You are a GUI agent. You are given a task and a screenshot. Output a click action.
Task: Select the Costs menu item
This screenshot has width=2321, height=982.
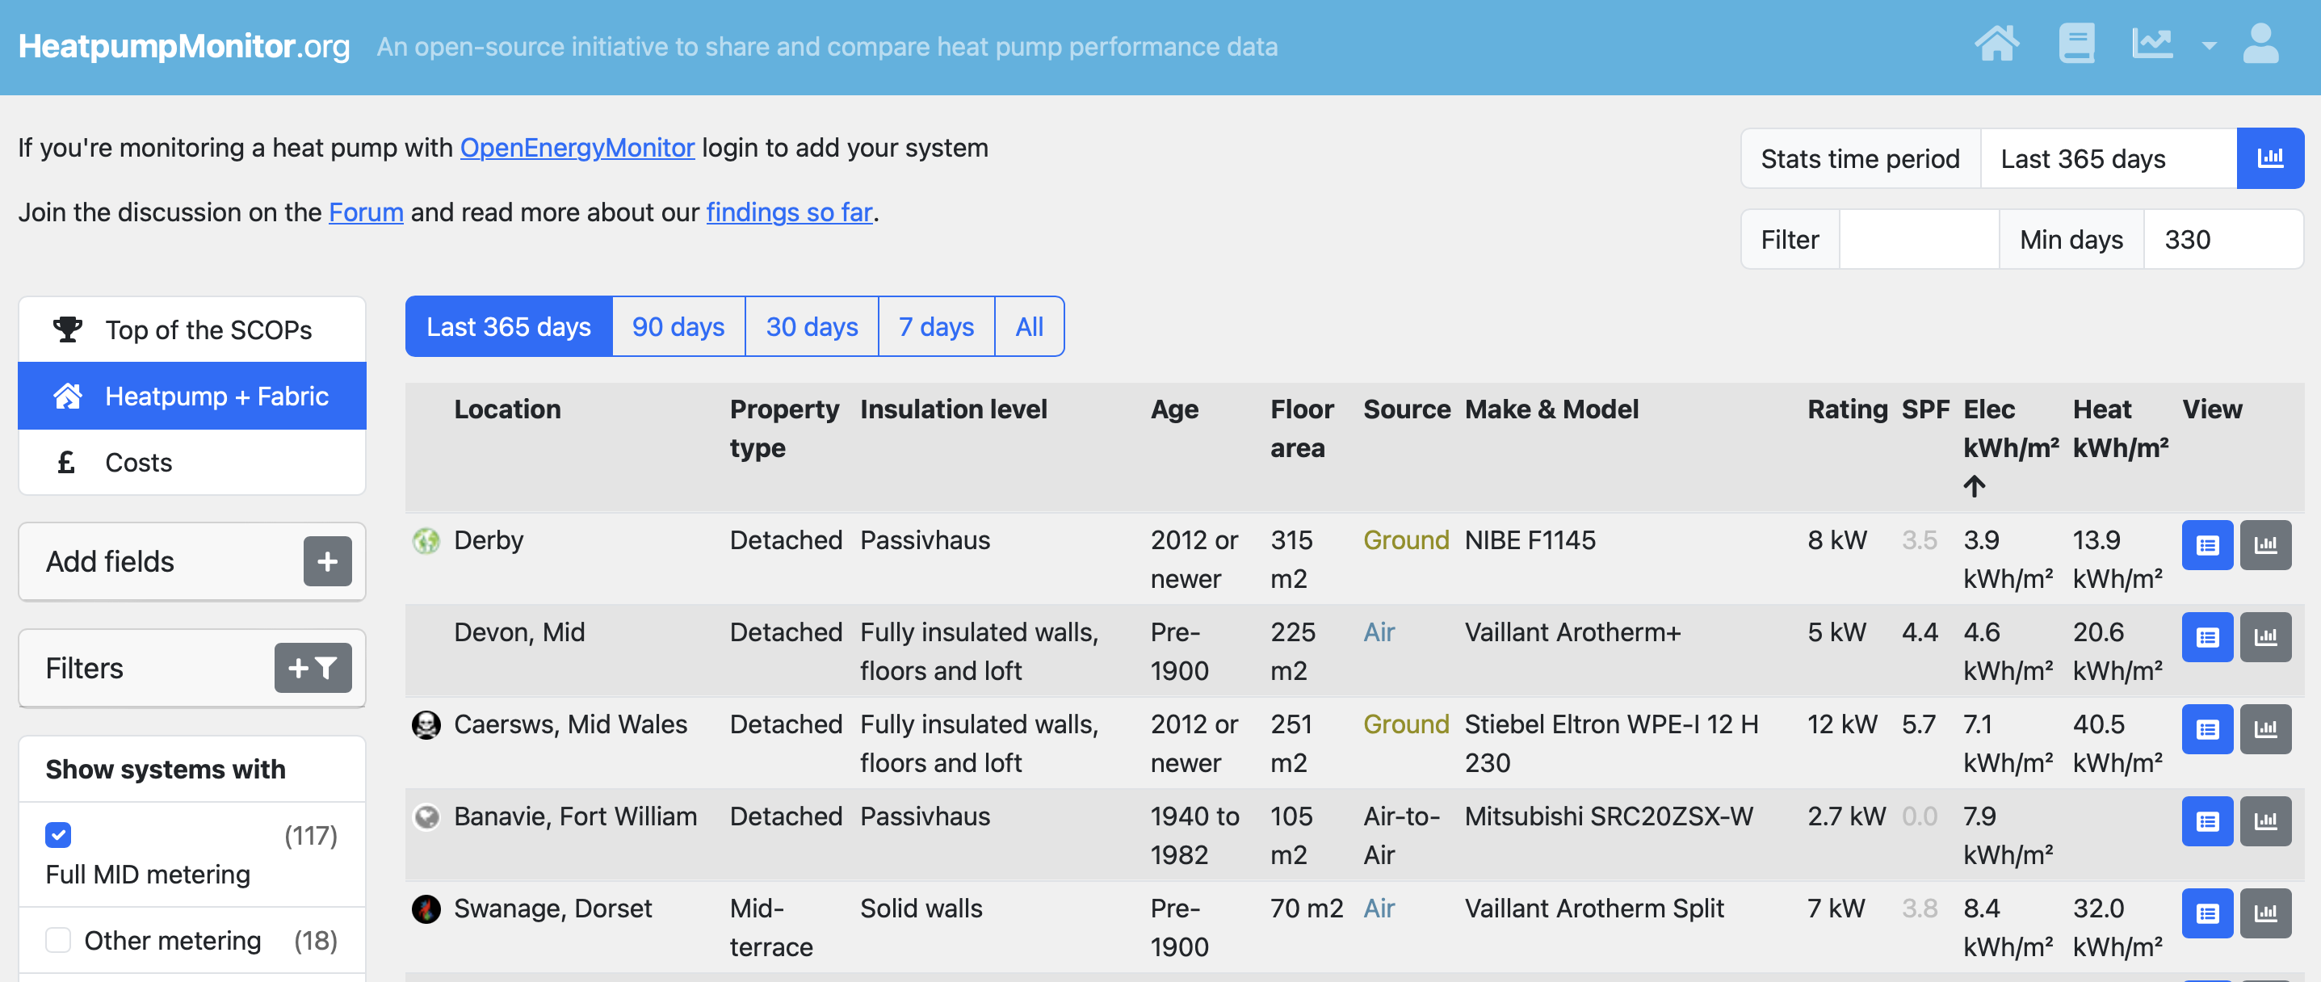tap(192, 462)
